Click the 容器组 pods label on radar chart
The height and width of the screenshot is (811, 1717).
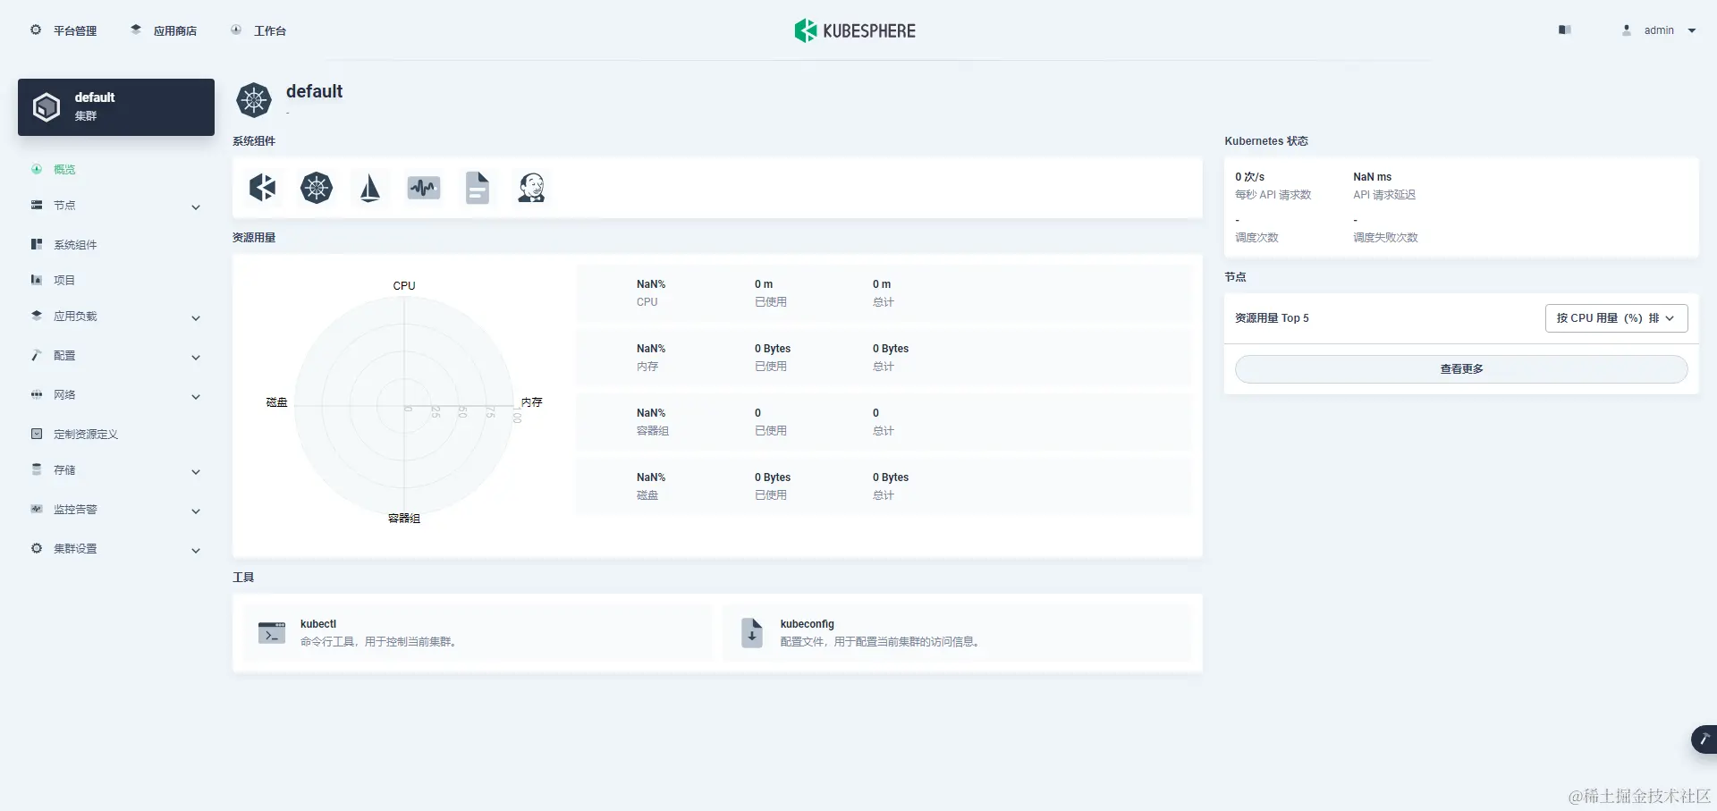tap(404, 519)
